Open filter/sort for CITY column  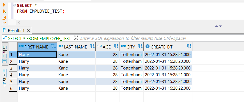140,46
